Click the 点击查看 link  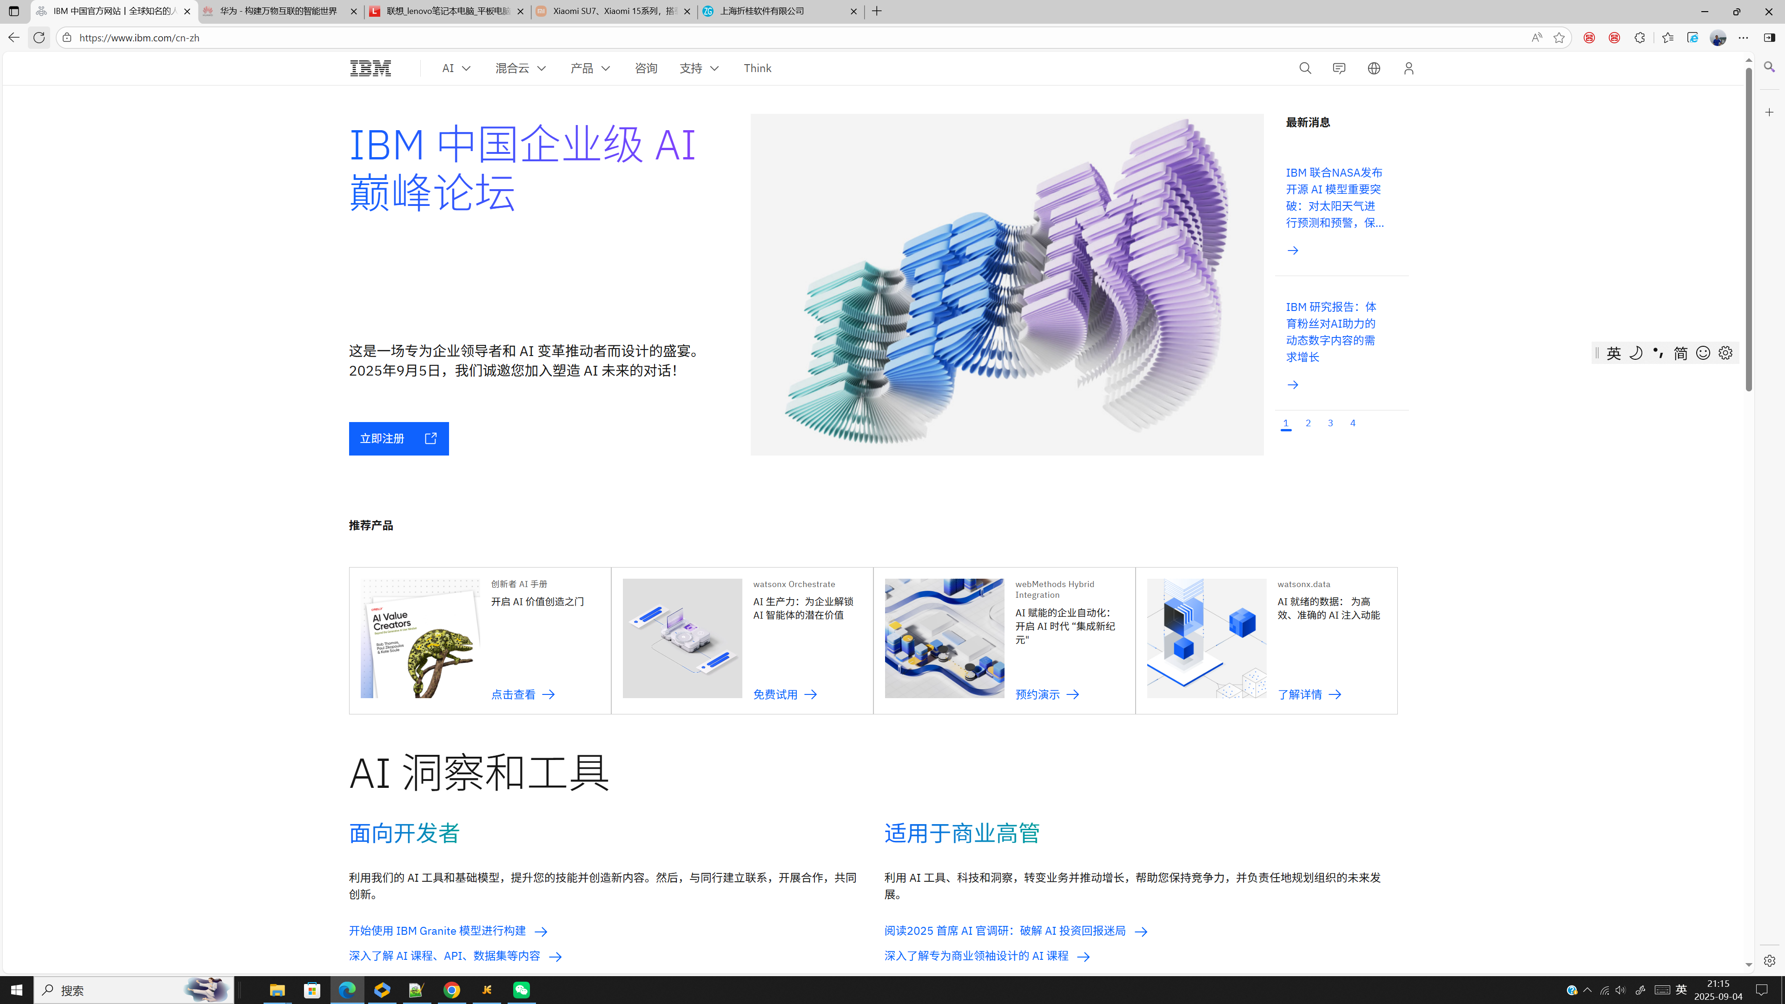tap(522, 694)
